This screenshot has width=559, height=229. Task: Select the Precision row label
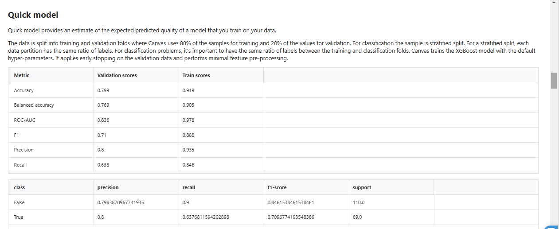tap(23, 150)
